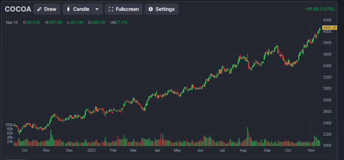Click the COCOA symbol title
This screenshot has height=160, width=344.
pyautogui.click(x=18, y=9)
